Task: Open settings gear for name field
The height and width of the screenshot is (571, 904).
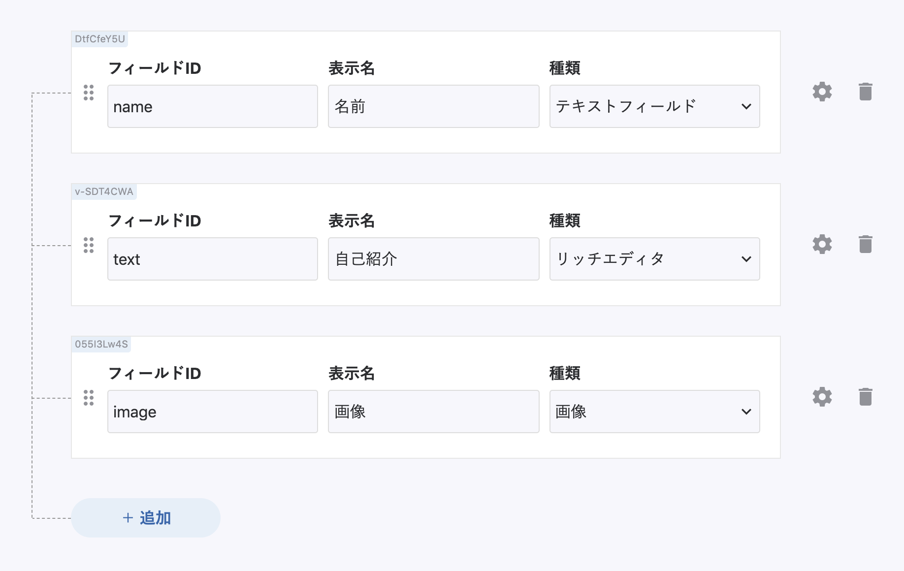Action: click(822, 92)
